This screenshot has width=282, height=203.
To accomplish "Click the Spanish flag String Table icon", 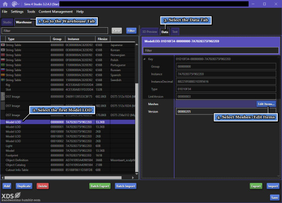I will (x=3, y=75).
